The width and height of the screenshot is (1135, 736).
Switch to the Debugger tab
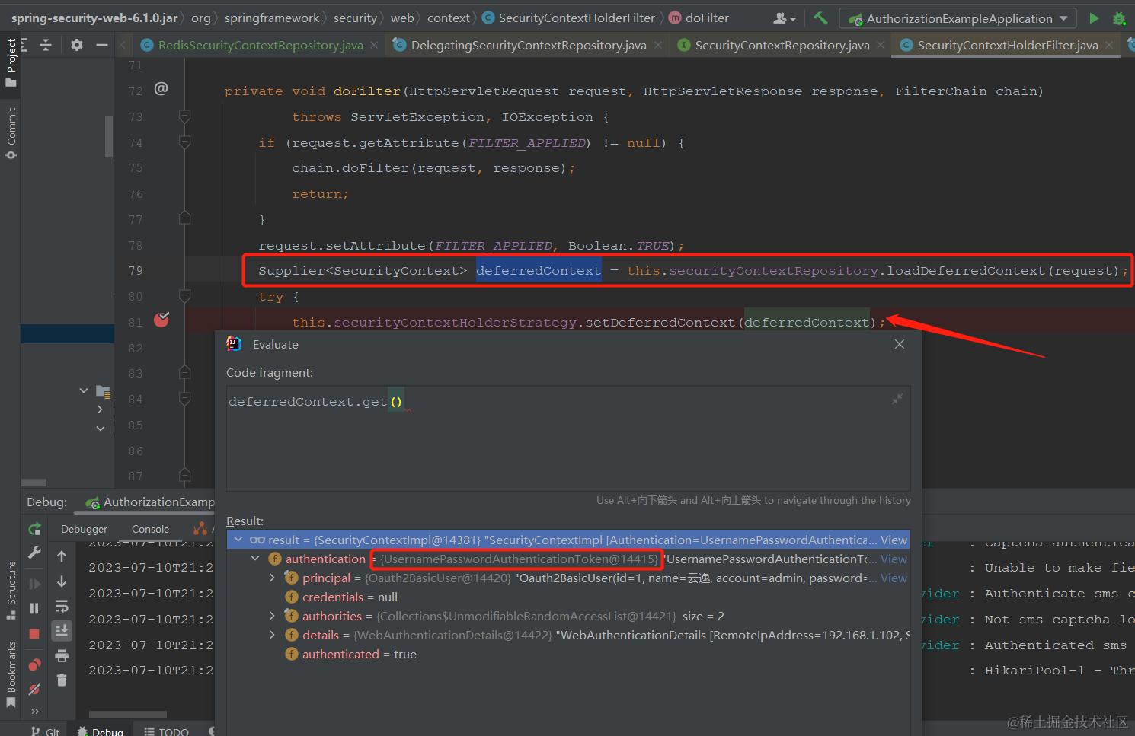click(84, 528)
